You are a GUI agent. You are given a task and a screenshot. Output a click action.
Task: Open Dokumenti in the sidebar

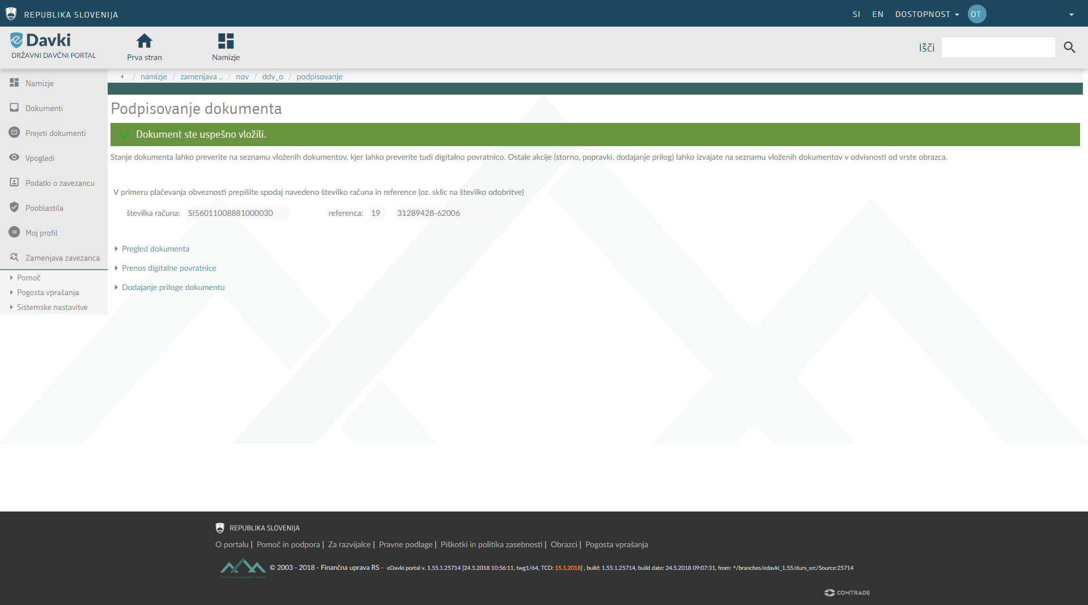pos(44,108)
